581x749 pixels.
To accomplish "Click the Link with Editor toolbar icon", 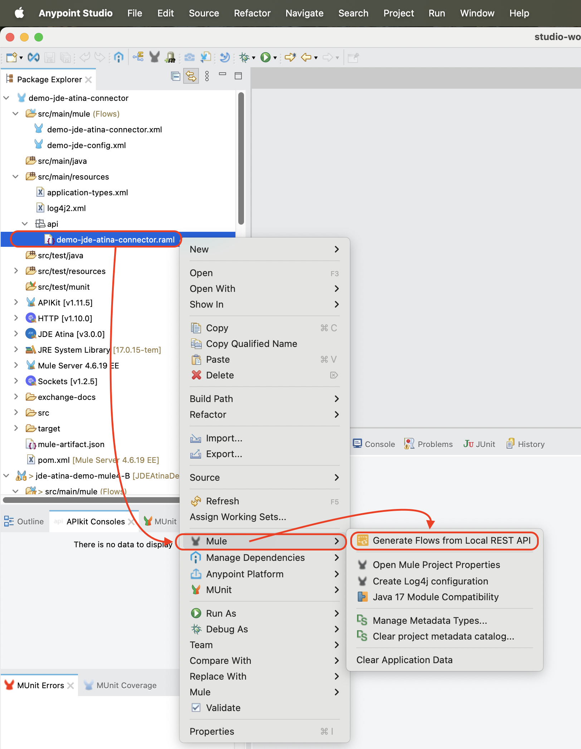I will click(191, 76).
